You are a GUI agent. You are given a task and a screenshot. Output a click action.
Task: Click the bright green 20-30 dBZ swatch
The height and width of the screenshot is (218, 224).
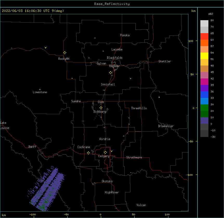204,108
